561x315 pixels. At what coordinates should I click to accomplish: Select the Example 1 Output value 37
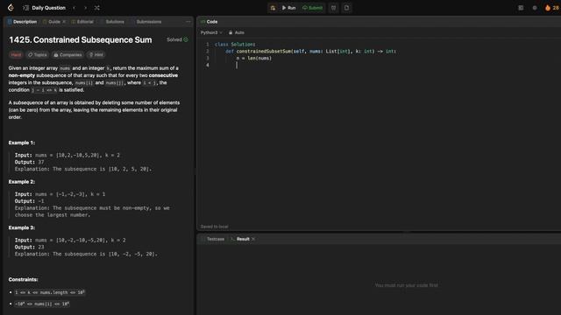pyautogui.click(x=41, y=162)
